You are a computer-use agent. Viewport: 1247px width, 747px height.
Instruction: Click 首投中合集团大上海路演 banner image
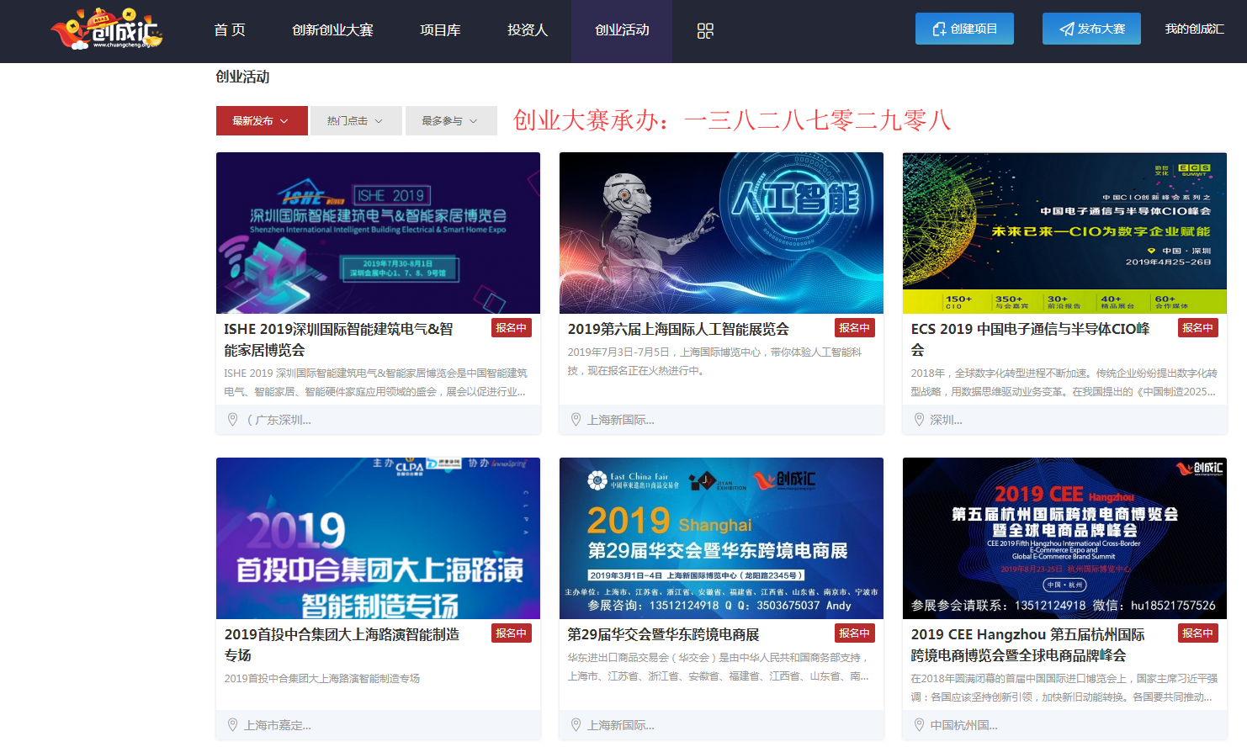coord(378,538)
